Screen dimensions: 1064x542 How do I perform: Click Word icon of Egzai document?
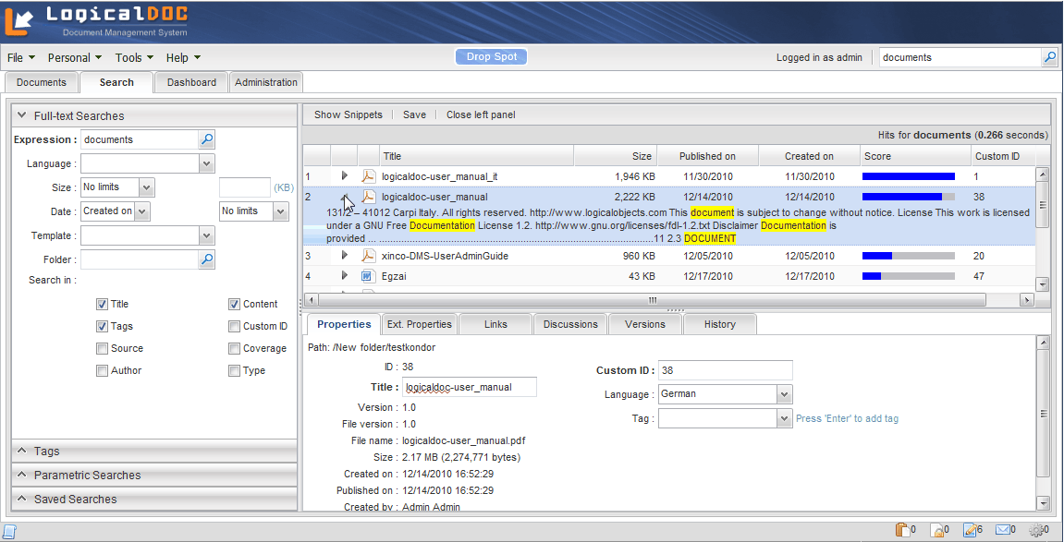(x=368, y=276)
